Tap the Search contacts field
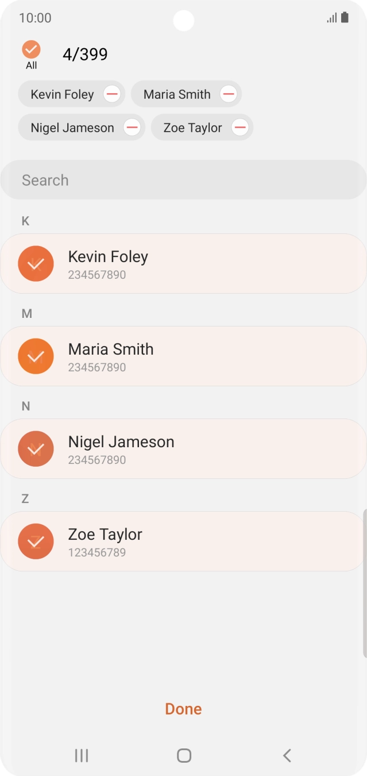The width and height of the screenshot is (367, 776). [x=183, y=180]
